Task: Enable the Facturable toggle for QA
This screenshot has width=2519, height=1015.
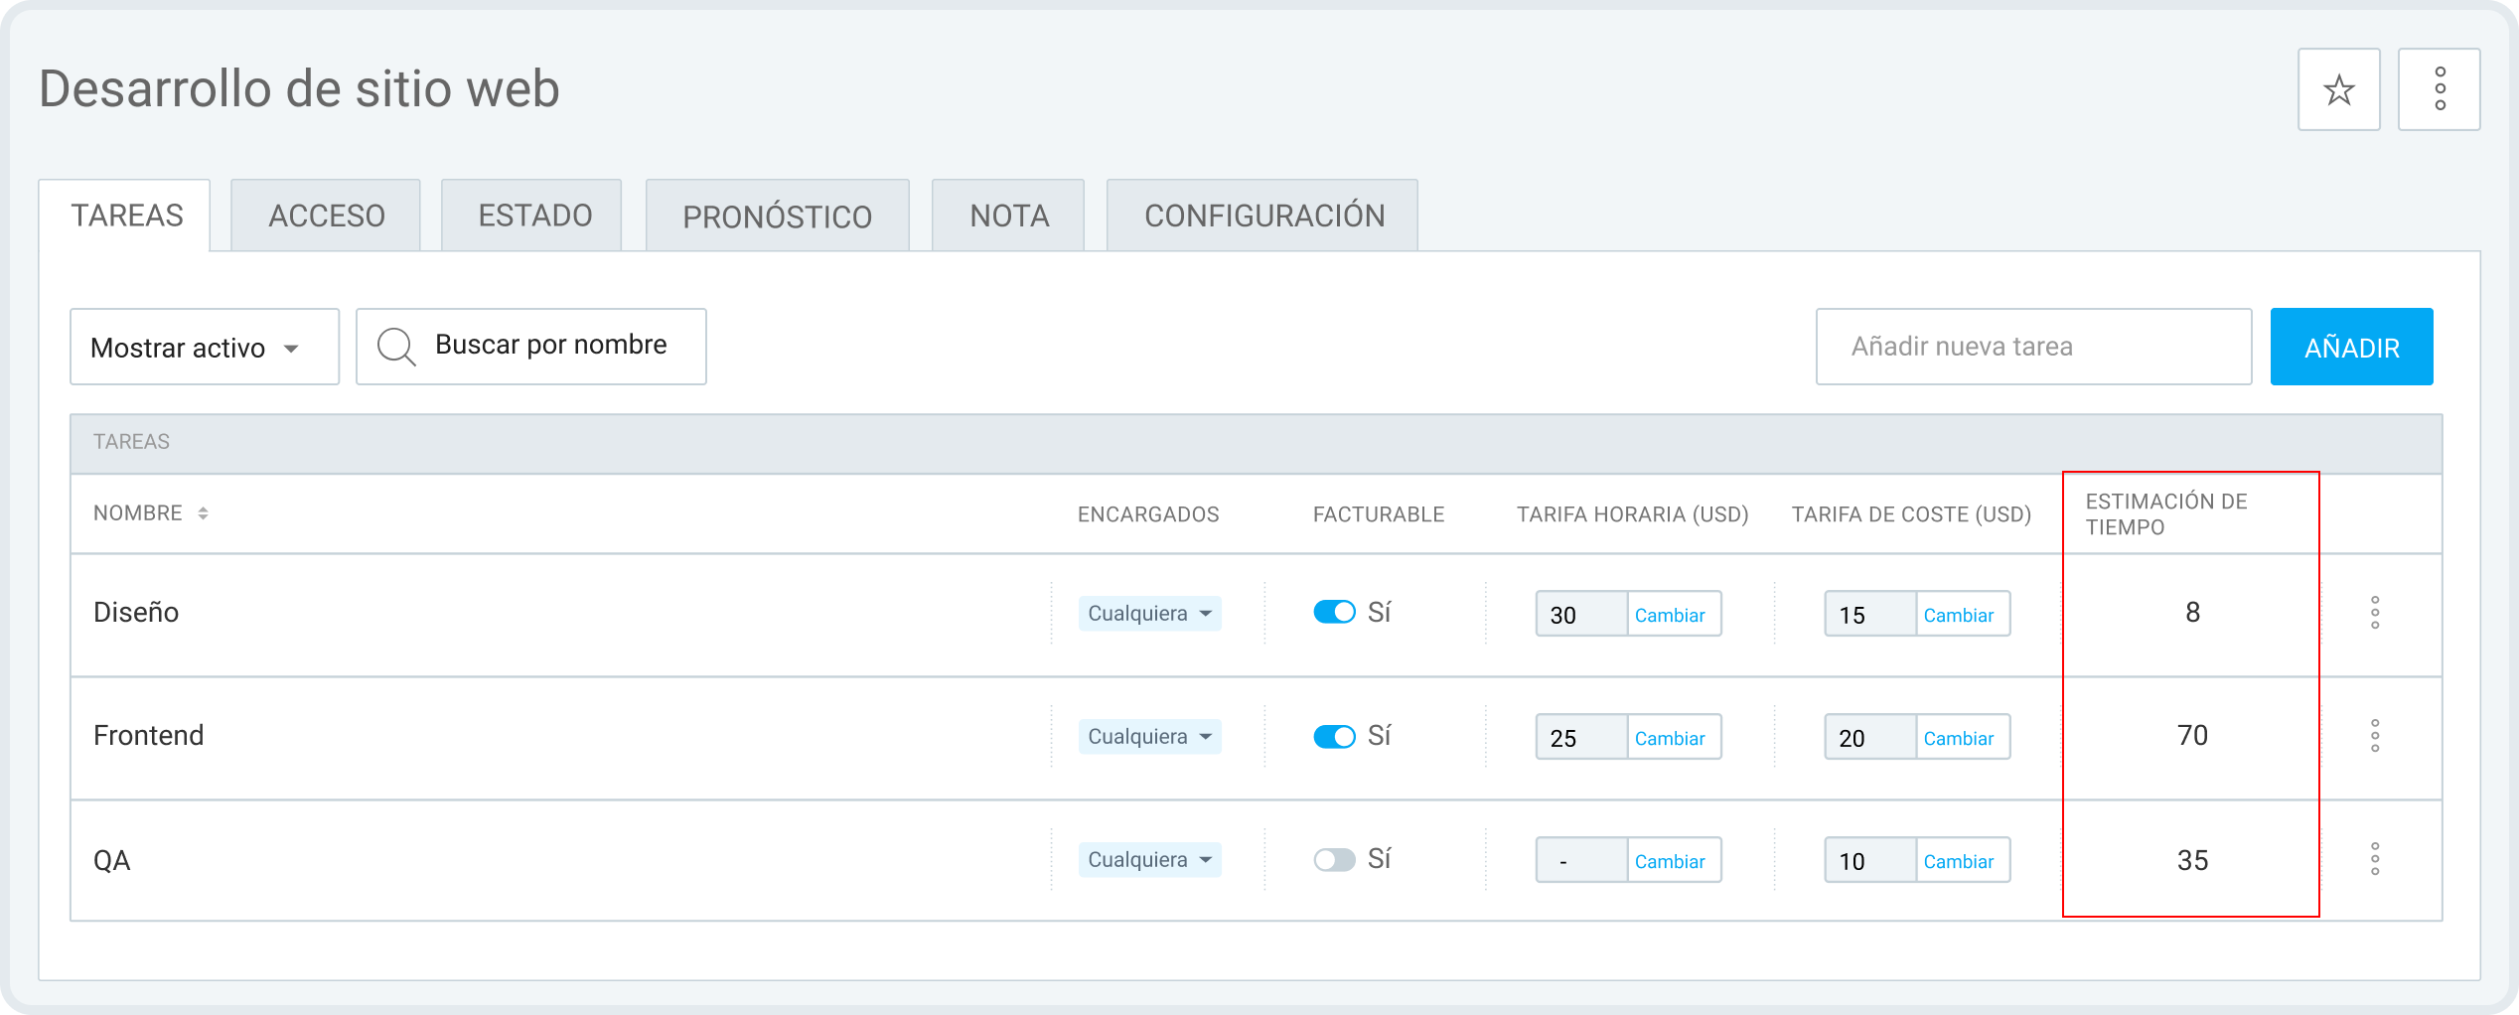Action: [1332, 860]
